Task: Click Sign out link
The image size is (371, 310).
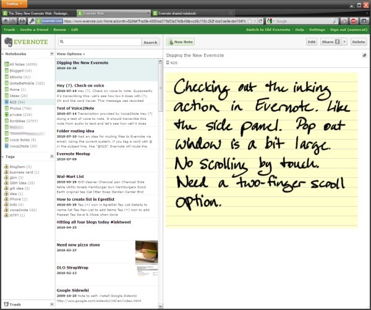Action: click(x=349, y=30)
